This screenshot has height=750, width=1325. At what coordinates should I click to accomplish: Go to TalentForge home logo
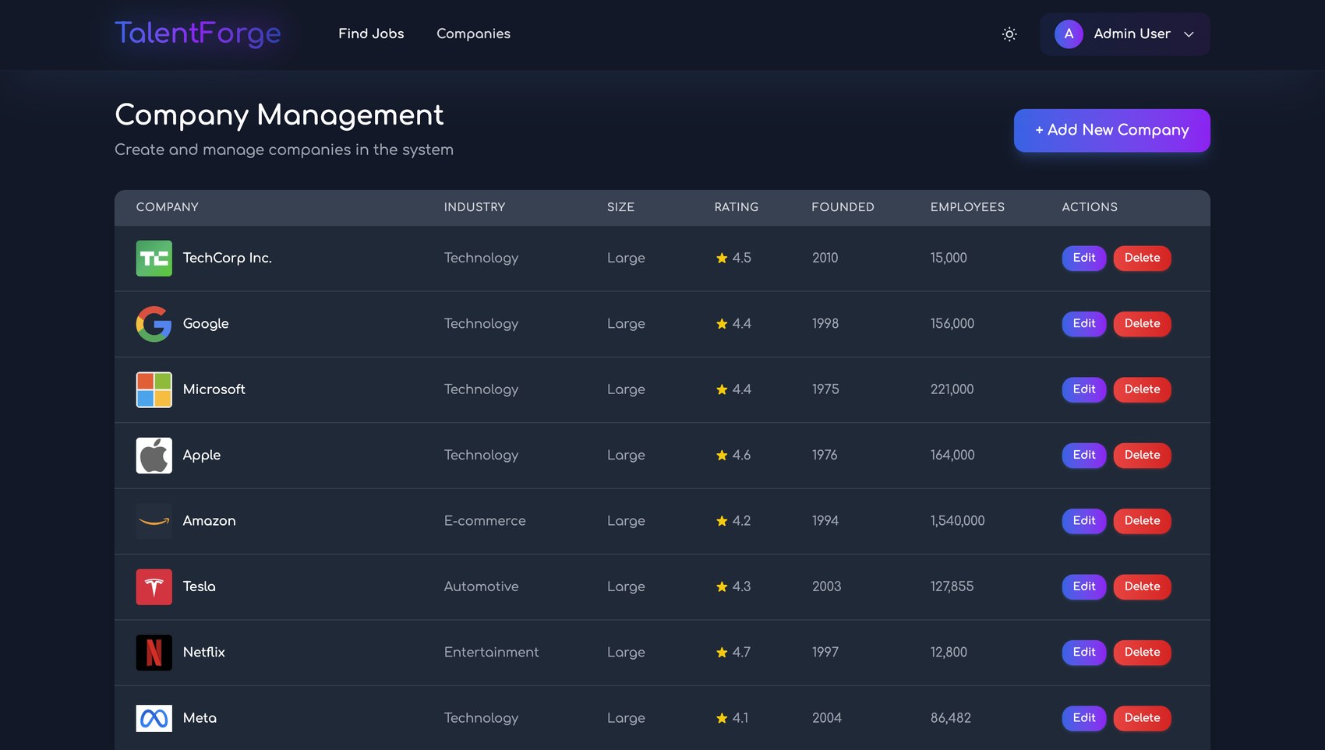(198, 33)
